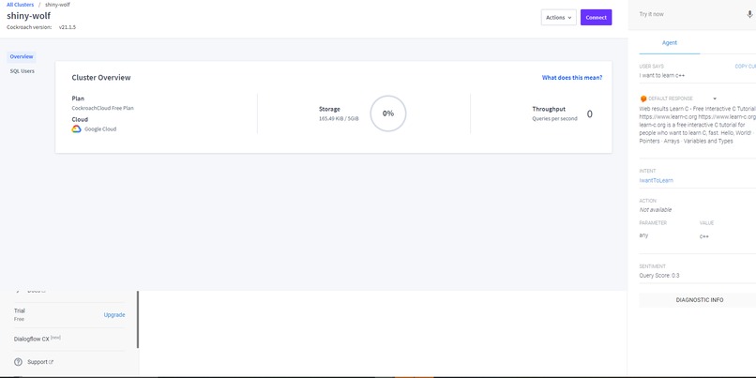The width and height of the screenshot is (756, 378).
Task: Click the 'c++' parameter value
Action: (703, 236)
